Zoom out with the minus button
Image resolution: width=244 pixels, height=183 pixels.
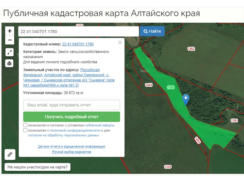pos(10,40)
